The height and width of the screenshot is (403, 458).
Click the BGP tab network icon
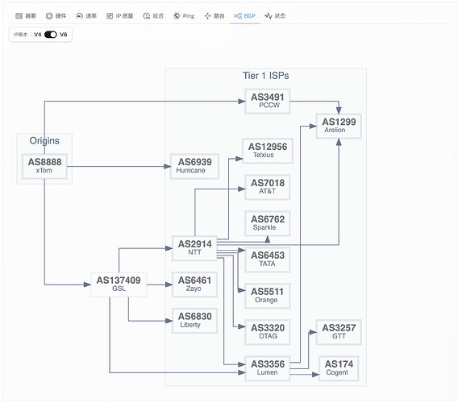tap(238, 16)
